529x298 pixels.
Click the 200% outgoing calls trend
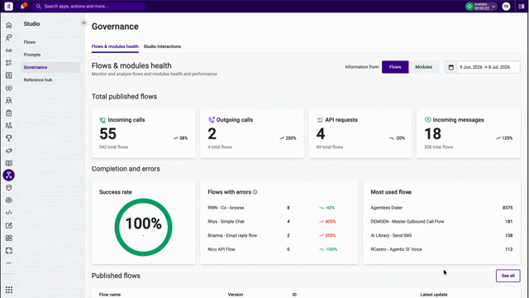[x=288, y=138]
